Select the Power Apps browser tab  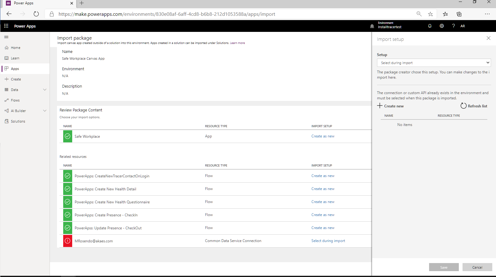coord(39,3)
